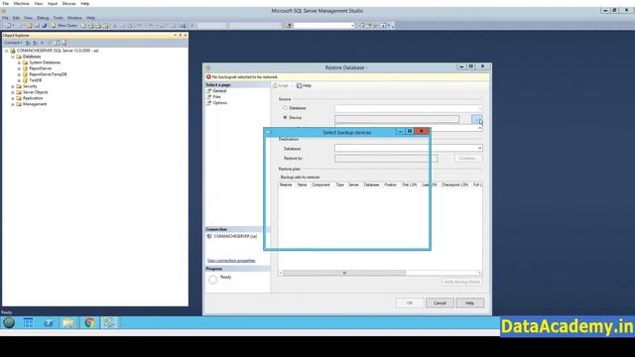Open the Edit menu in SSMS
This screenshot has height=357, width=635.
coord(16,18)
